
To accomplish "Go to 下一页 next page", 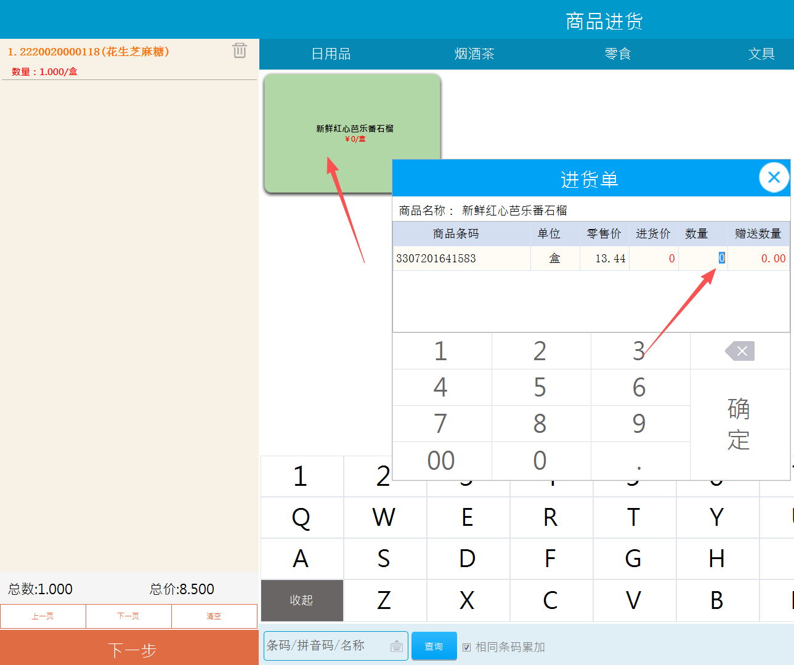I will click(x=128, y=616).
